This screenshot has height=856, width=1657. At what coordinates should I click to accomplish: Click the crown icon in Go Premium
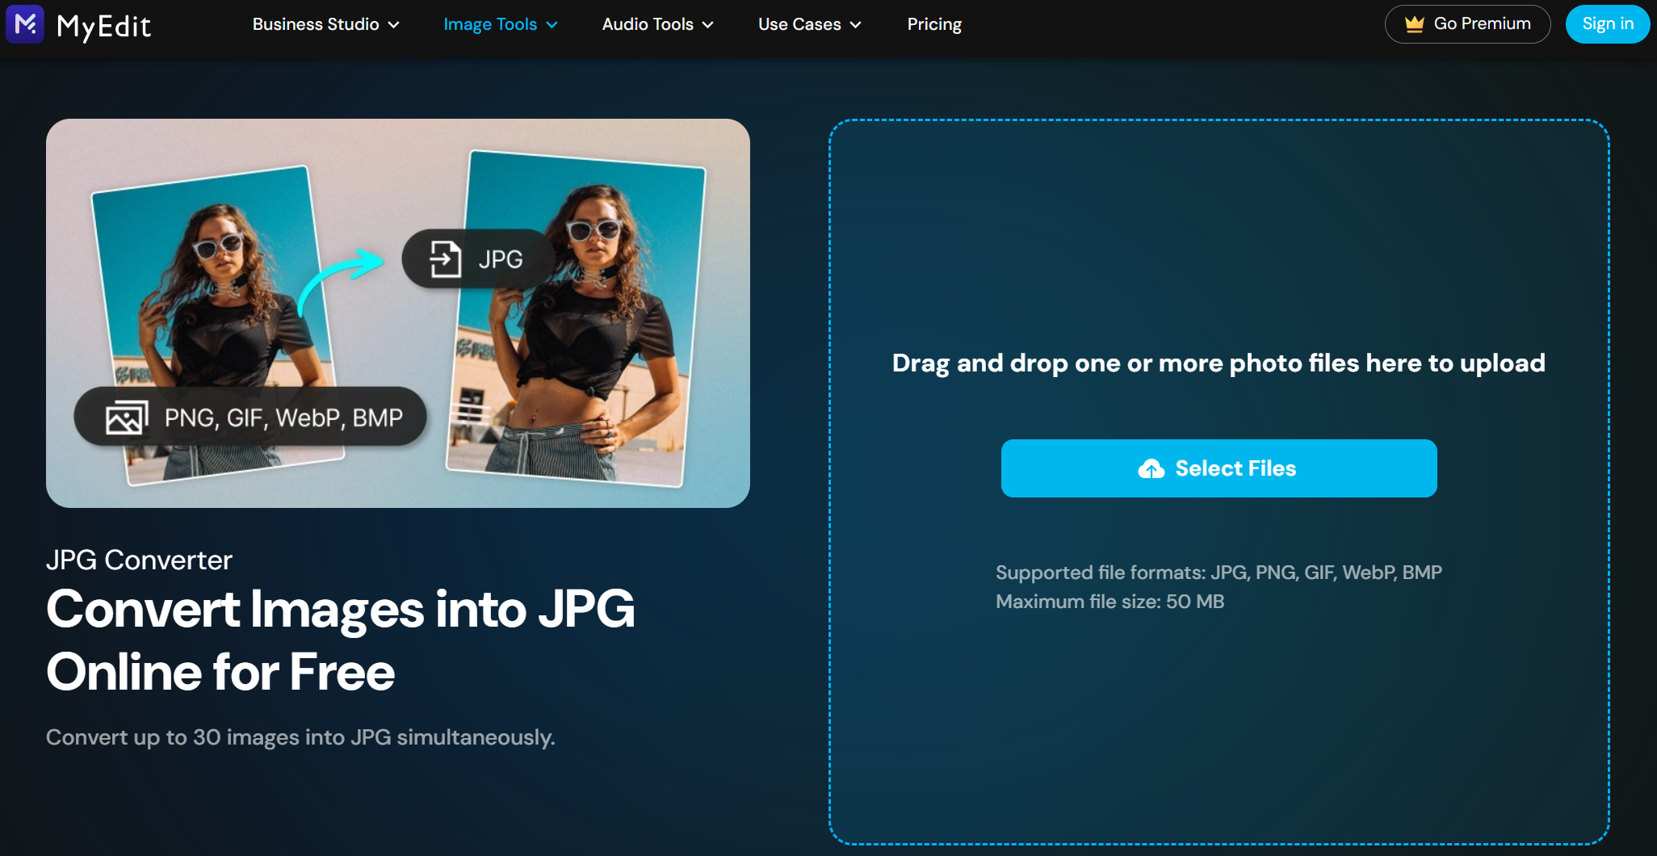click(x=1414, y=24)
